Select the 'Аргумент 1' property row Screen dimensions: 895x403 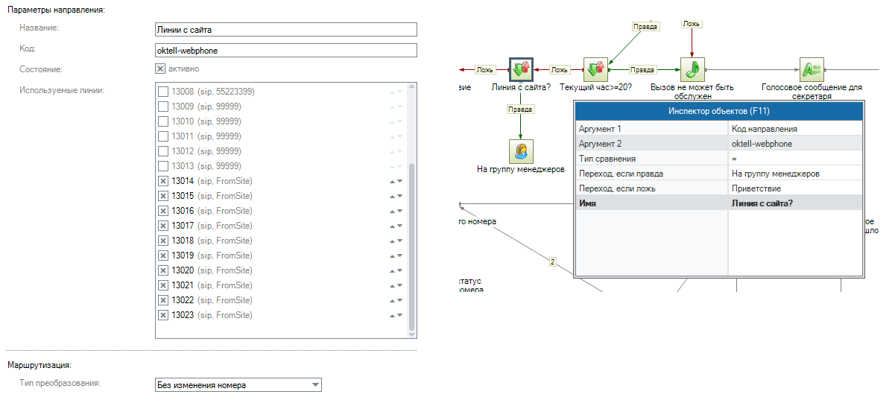coord(718,129)
